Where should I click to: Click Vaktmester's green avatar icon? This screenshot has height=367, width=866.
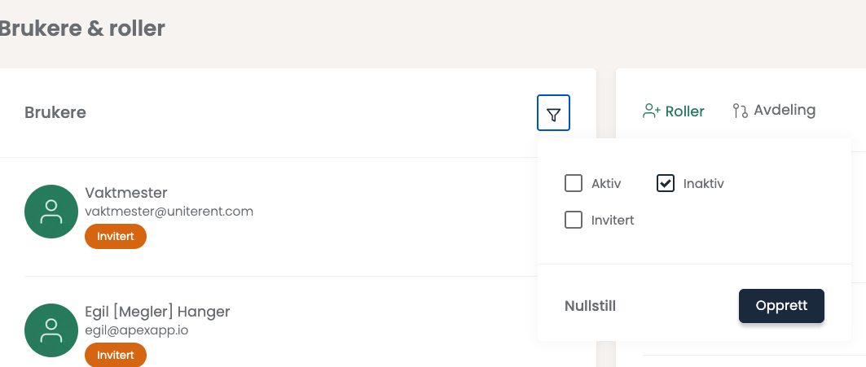[51, 212]
